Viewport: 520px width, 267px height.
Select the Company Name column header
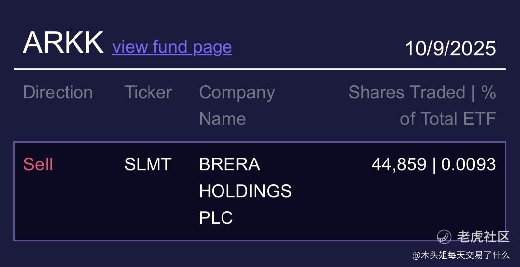(x=236, y=93)
